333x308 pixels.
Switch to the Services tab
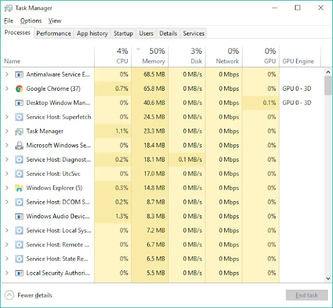click(x=194, y=33)
